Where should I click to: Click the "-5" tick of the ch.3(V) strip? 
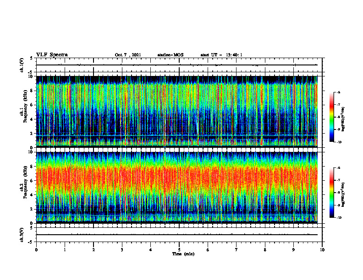(x=31, y=242)
